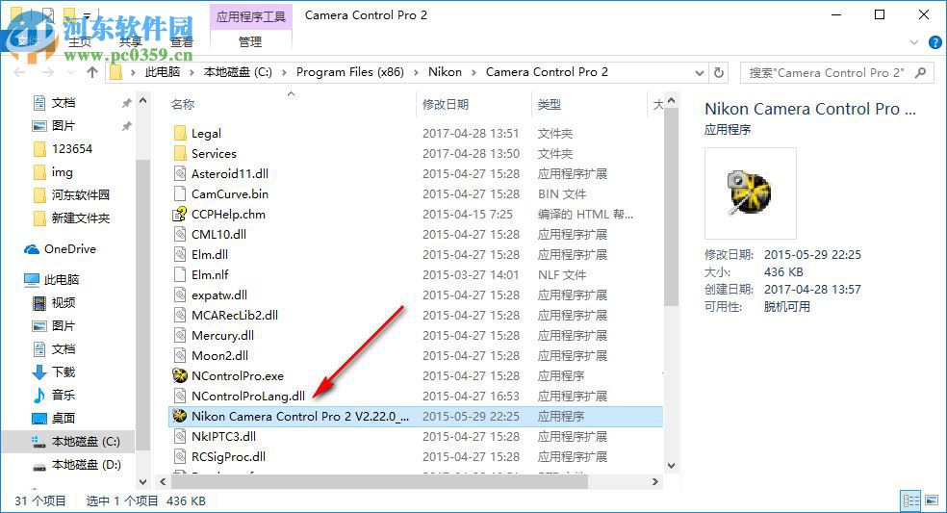Image resolution: width=947 pixels, height=513 pixels.
Task: Select the Elm.nlf file icon
Action: click(179, 274)
